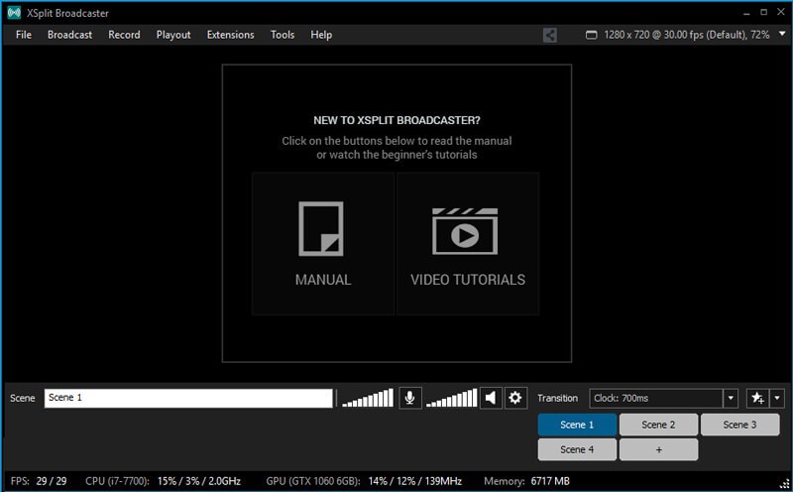
Task: Adjust the speaker volume level bars
Action: coord(452,398)
